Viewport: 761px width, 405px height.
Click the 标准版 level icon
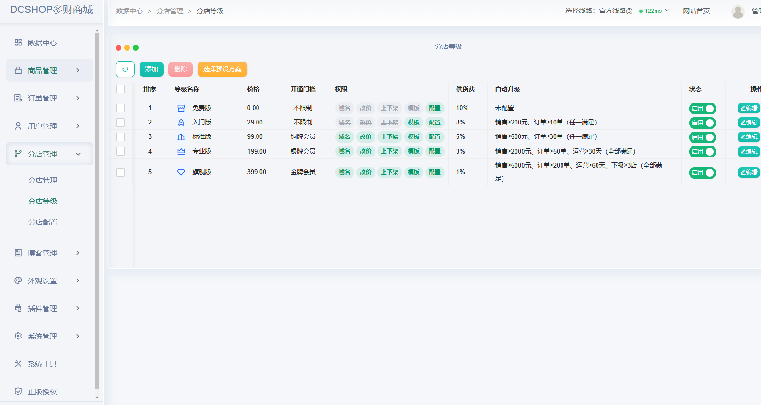pos(181,137)
